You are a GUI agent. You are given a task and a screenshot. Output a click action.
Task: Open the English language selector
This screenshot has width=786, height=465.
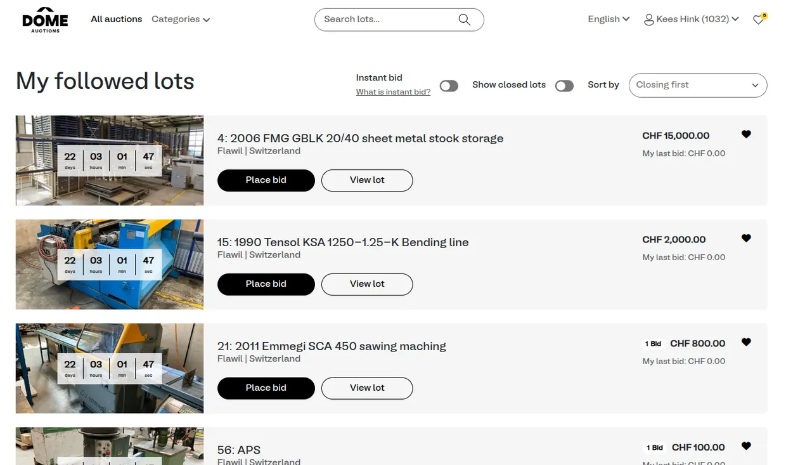coord(608,19)
